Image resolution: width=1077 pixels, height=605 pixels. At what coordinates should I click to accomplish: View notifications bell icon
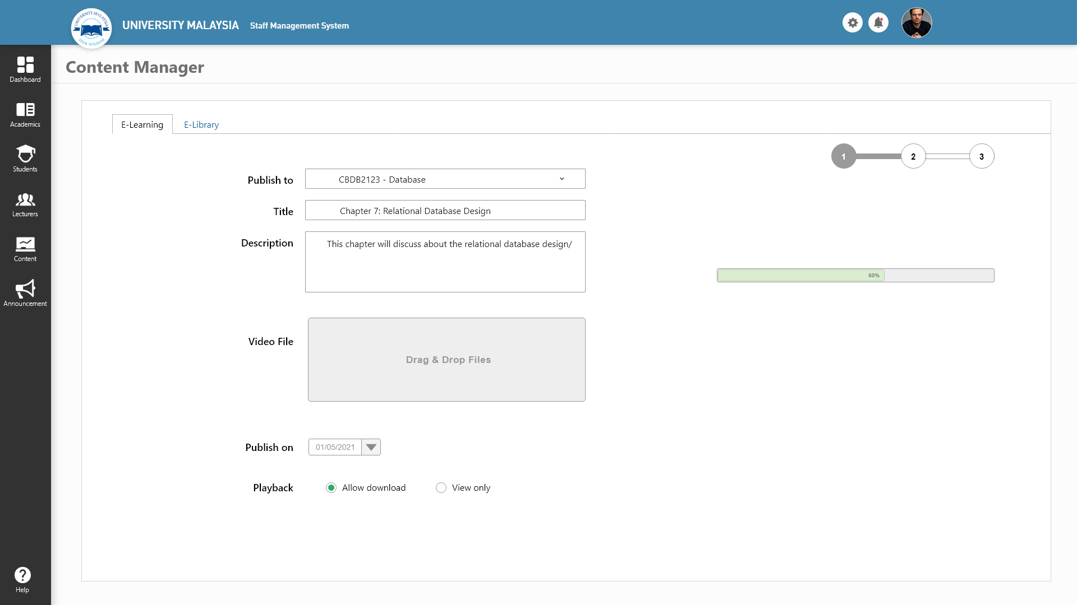[878, 22]
